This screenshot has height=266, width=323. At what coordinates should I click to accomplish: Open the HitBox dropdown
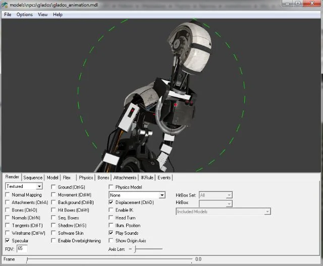pos(216,204)
